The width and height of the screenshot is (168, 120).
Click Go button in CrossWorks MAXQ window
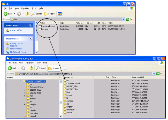[159, 74]
